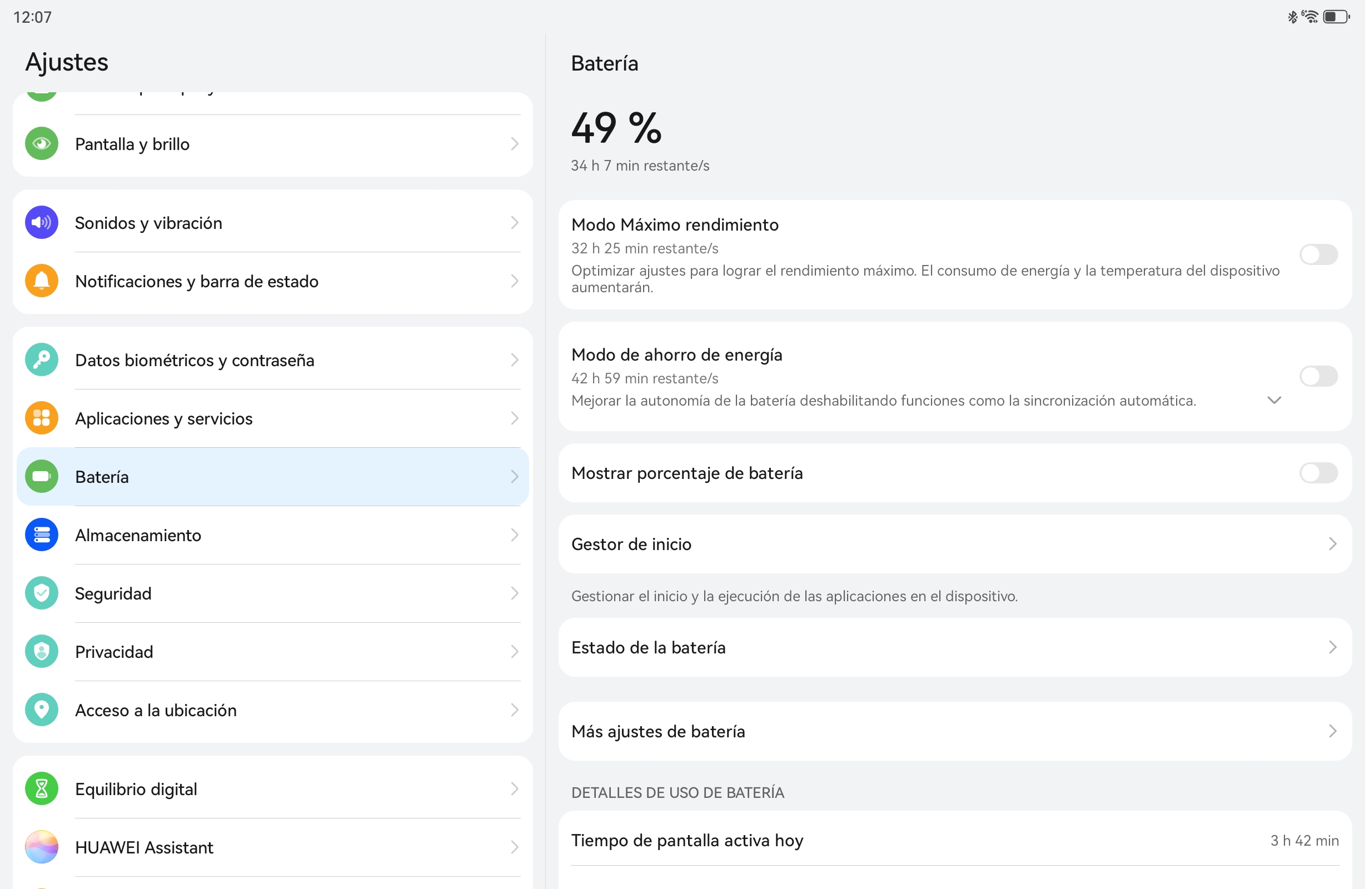Click the blue Almacenamiento storage icon

point(41,535)
